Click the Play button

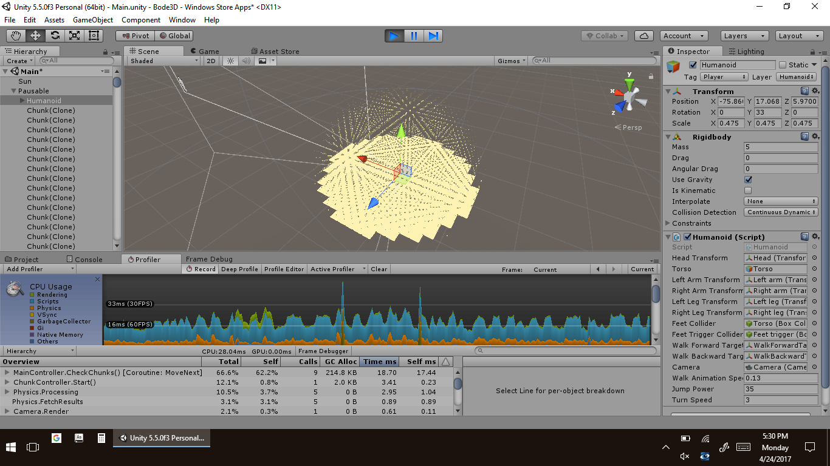394,36
